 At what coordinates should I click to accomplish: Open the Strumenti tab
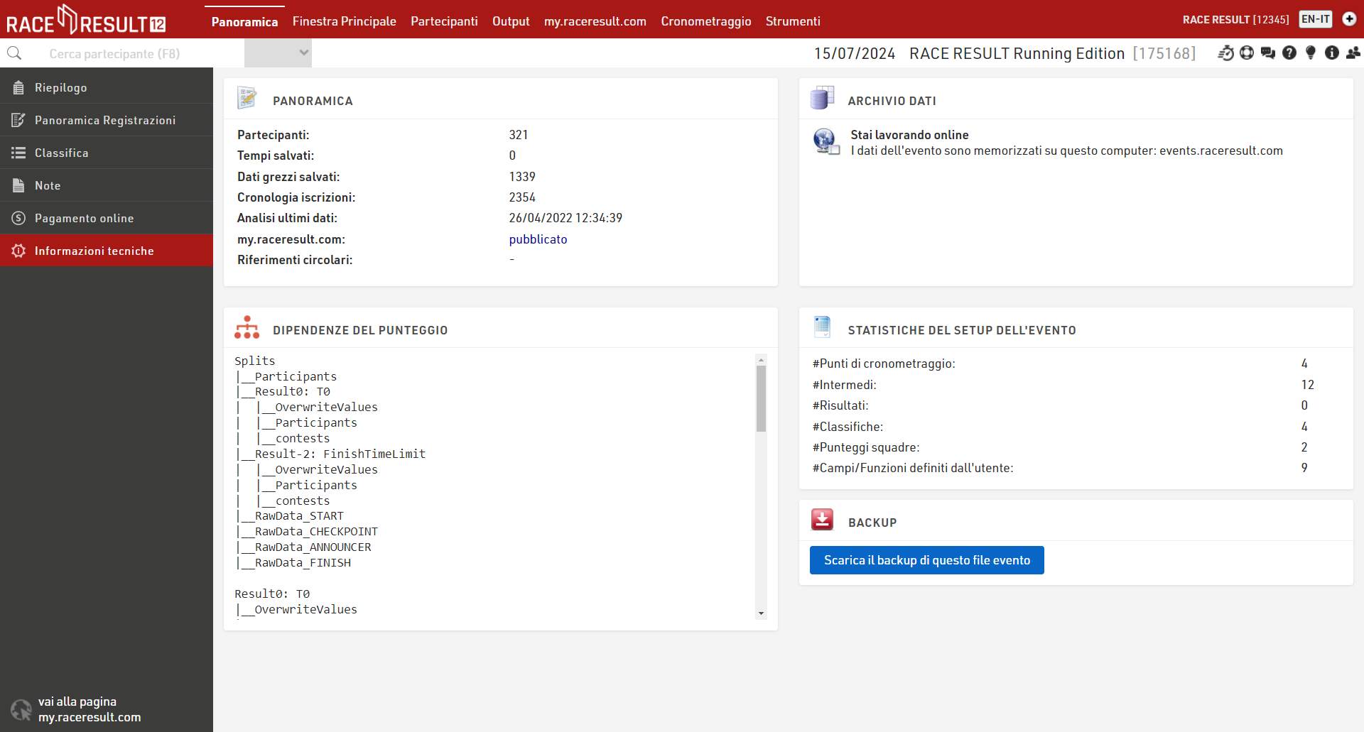pyautogui.click(x=793, y=21)
